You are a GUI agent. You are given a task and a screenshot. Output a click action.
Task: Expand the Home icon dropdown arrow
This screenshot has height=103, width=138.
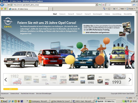point(107,9)
